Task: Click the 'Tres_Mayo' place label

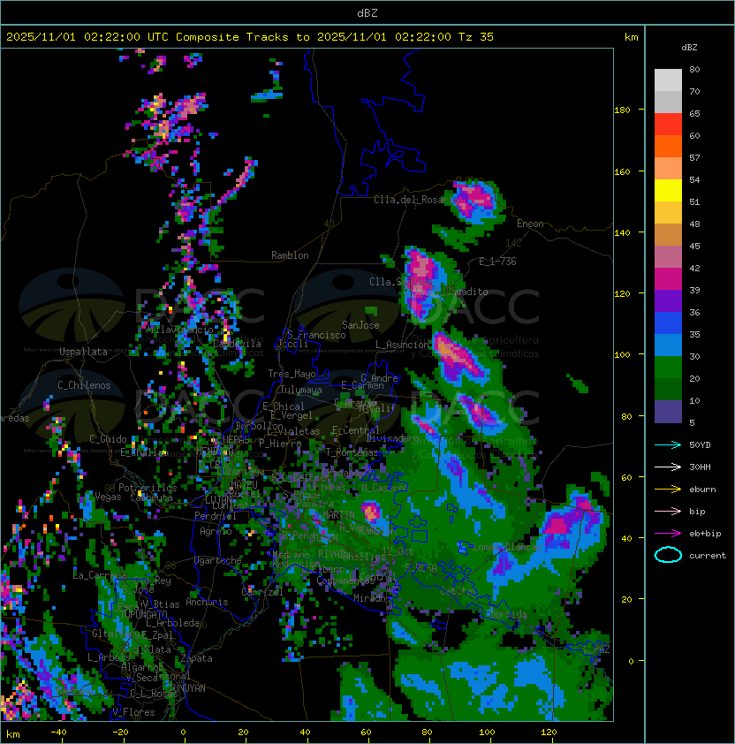Action: (292, 374)
